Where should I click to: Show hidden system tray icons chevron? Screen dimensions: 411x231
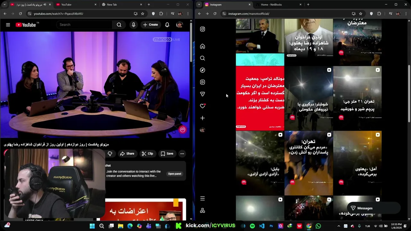coord(338,226)
